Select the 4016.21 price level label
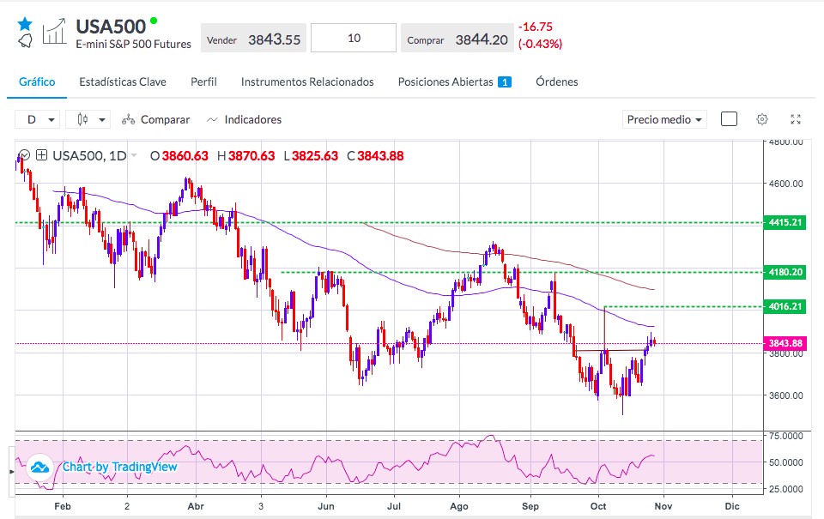The image size is (824, 519). click(x=785, y=306)
